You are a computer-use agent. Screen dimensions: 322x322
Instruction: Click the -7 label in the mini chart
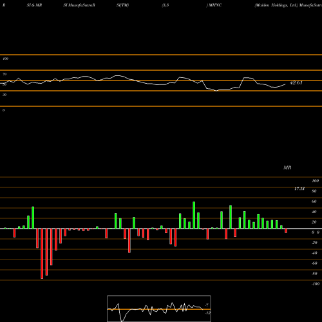pyautogui.click(x=207, y=305)
